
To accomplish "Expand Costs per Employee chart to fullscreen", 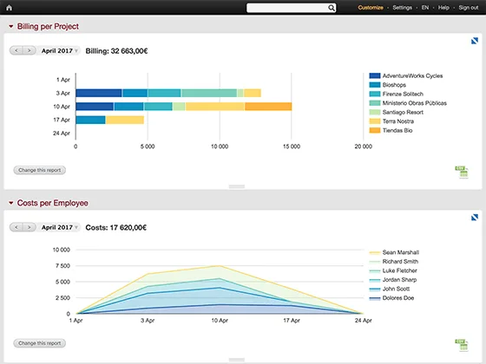I will click(474, 218).
